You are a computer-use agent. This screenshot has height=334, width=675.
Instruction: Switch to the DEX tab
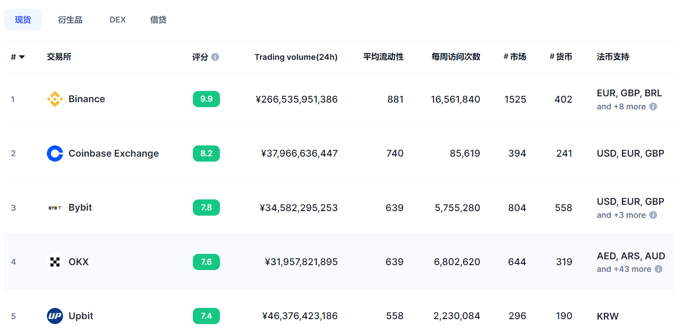[x=117, y=20]
